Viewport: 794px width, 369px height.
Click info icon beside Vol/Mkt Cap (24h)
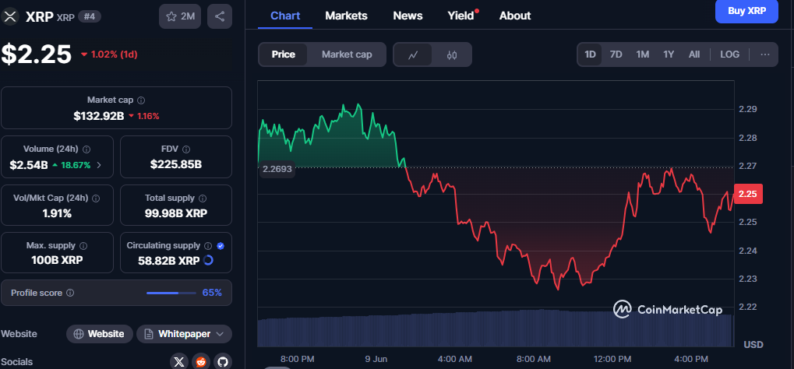pyautogui.click(x=96, y=199)
